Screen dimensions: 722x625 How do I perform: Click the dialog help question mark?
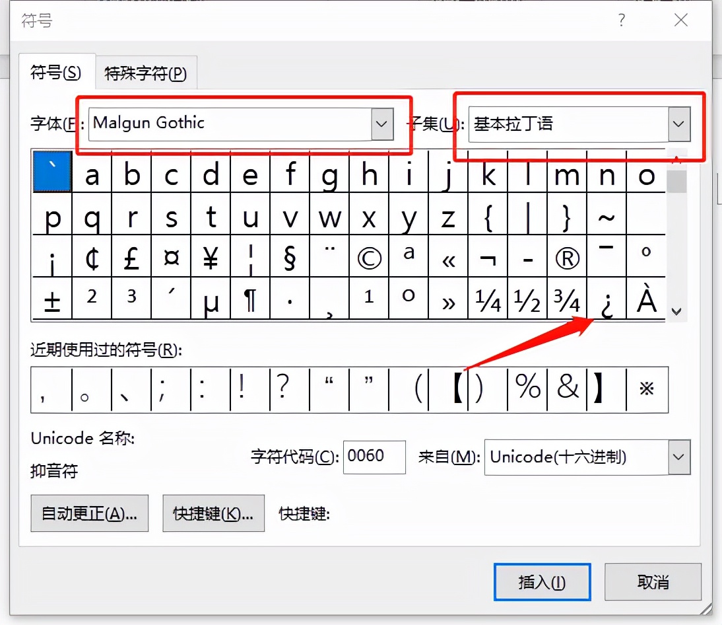[621, 20]
